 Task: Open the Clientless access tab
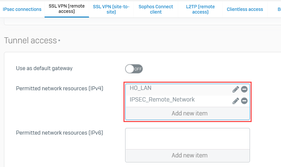pos(245,9)
